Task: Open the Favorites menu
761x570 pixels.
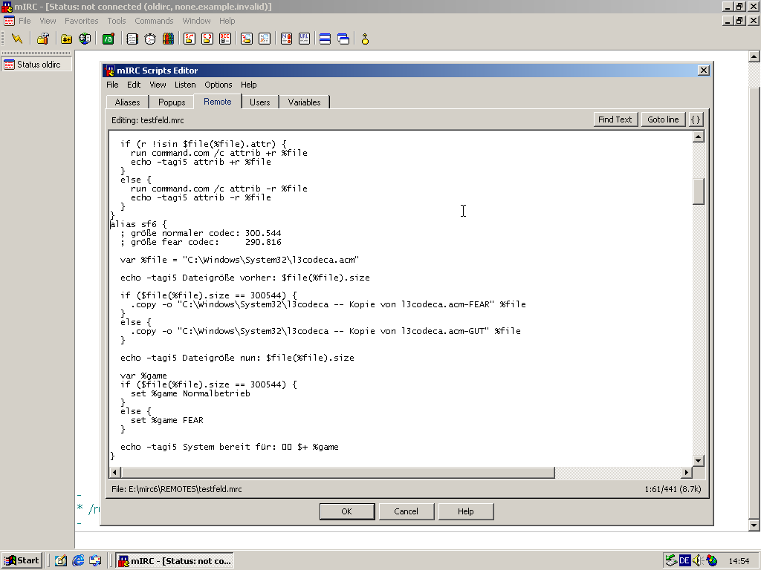Action: 82,21
